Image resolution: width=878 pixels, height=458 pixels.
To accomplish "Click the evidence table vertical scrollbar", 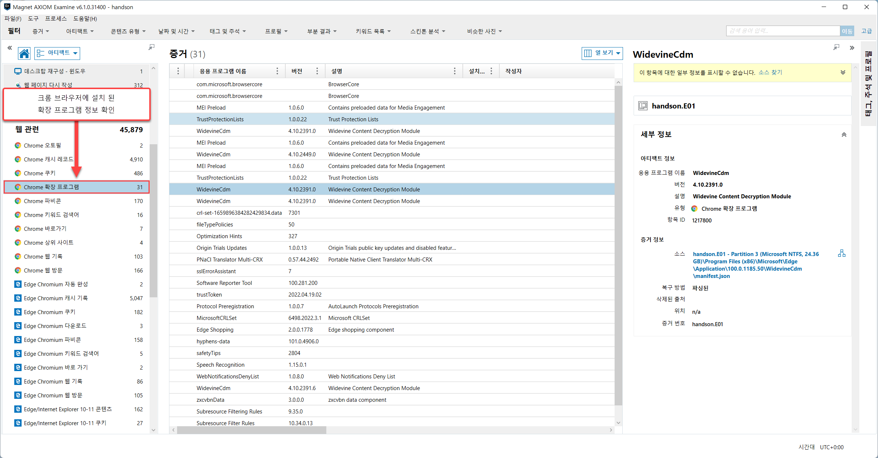I will tap(618, 245).
